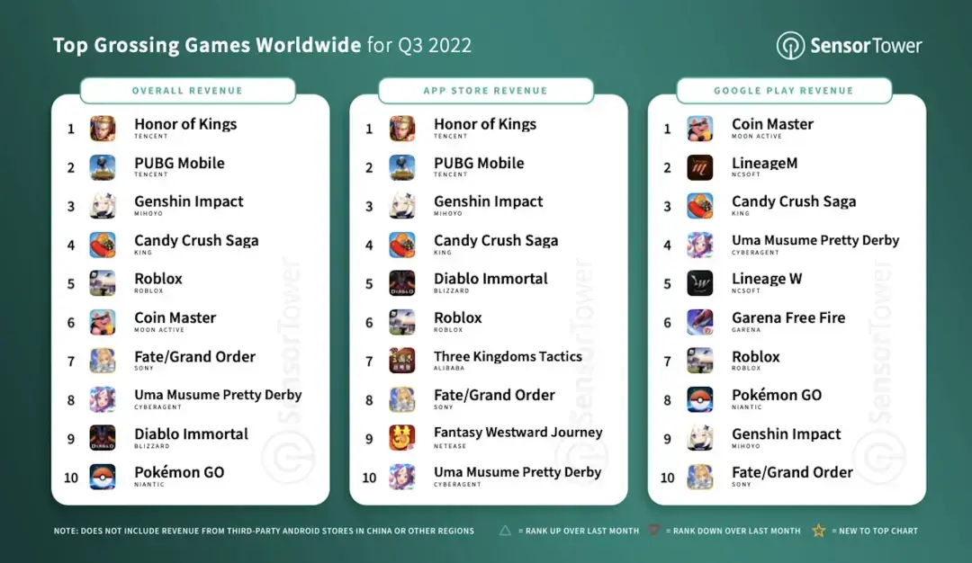Click Uma Musume Pretty Derby in Overall Revenue

point(218,395)
